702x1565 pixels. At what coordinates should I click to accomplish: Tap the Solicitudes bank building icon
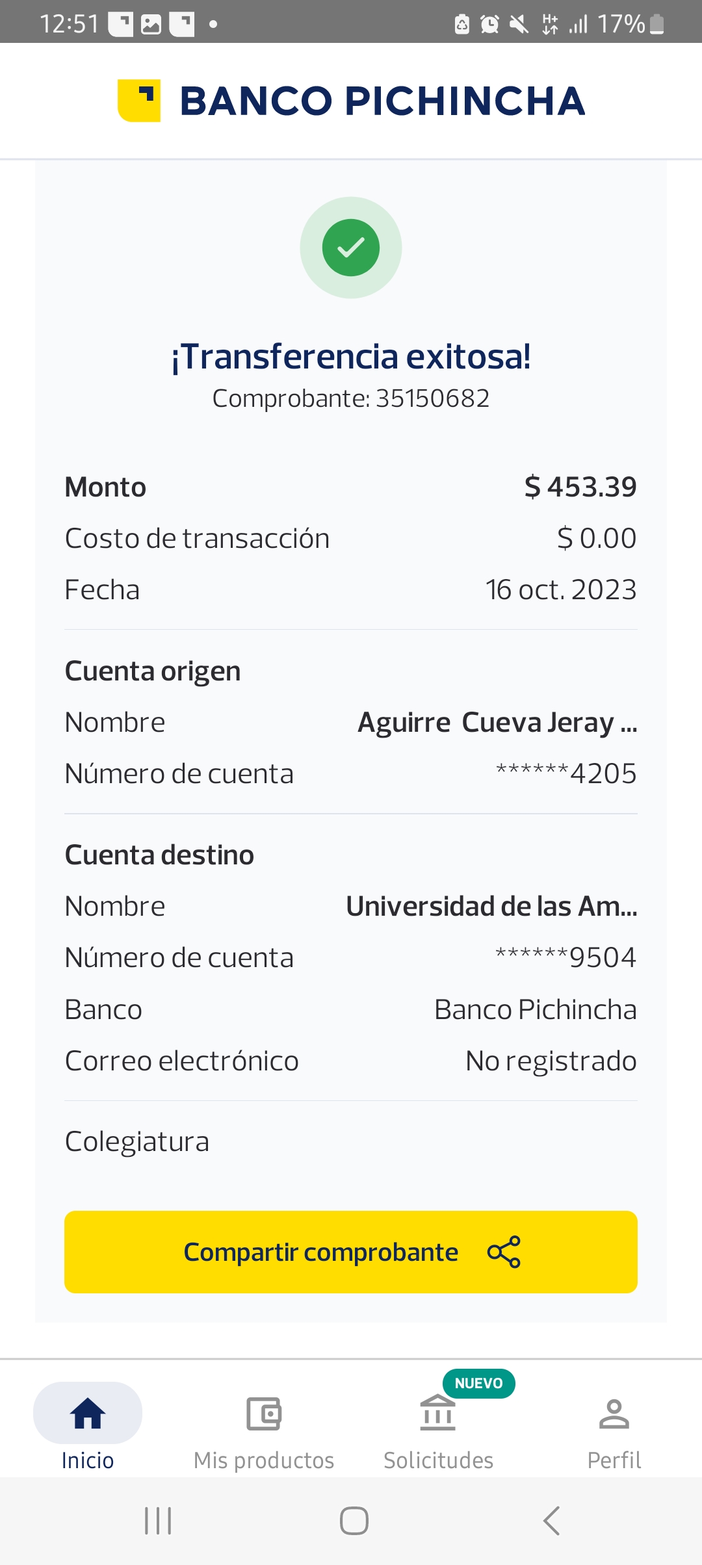coord(438,1414)
